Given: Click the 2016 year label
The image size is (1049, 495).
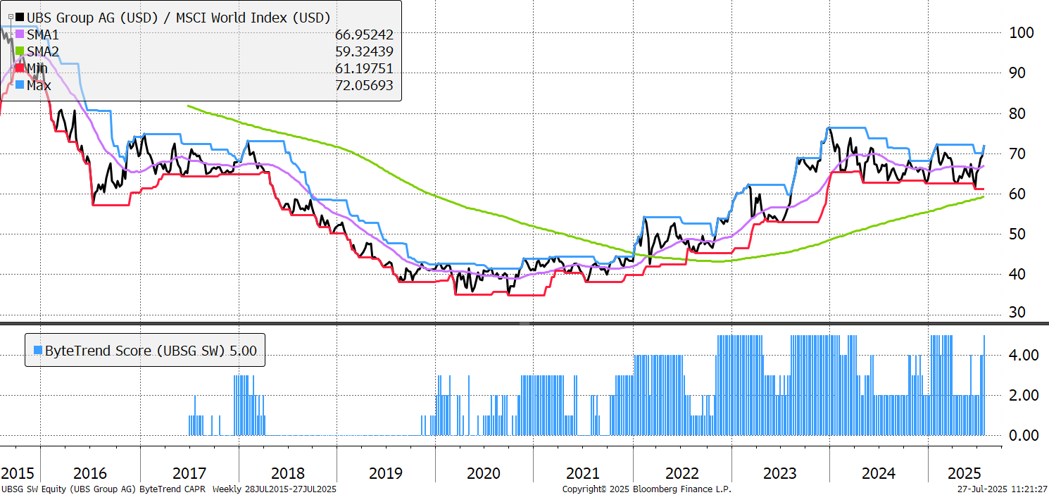Looking at the screenshot, I should pyautogui.click(x=89, y=472).
